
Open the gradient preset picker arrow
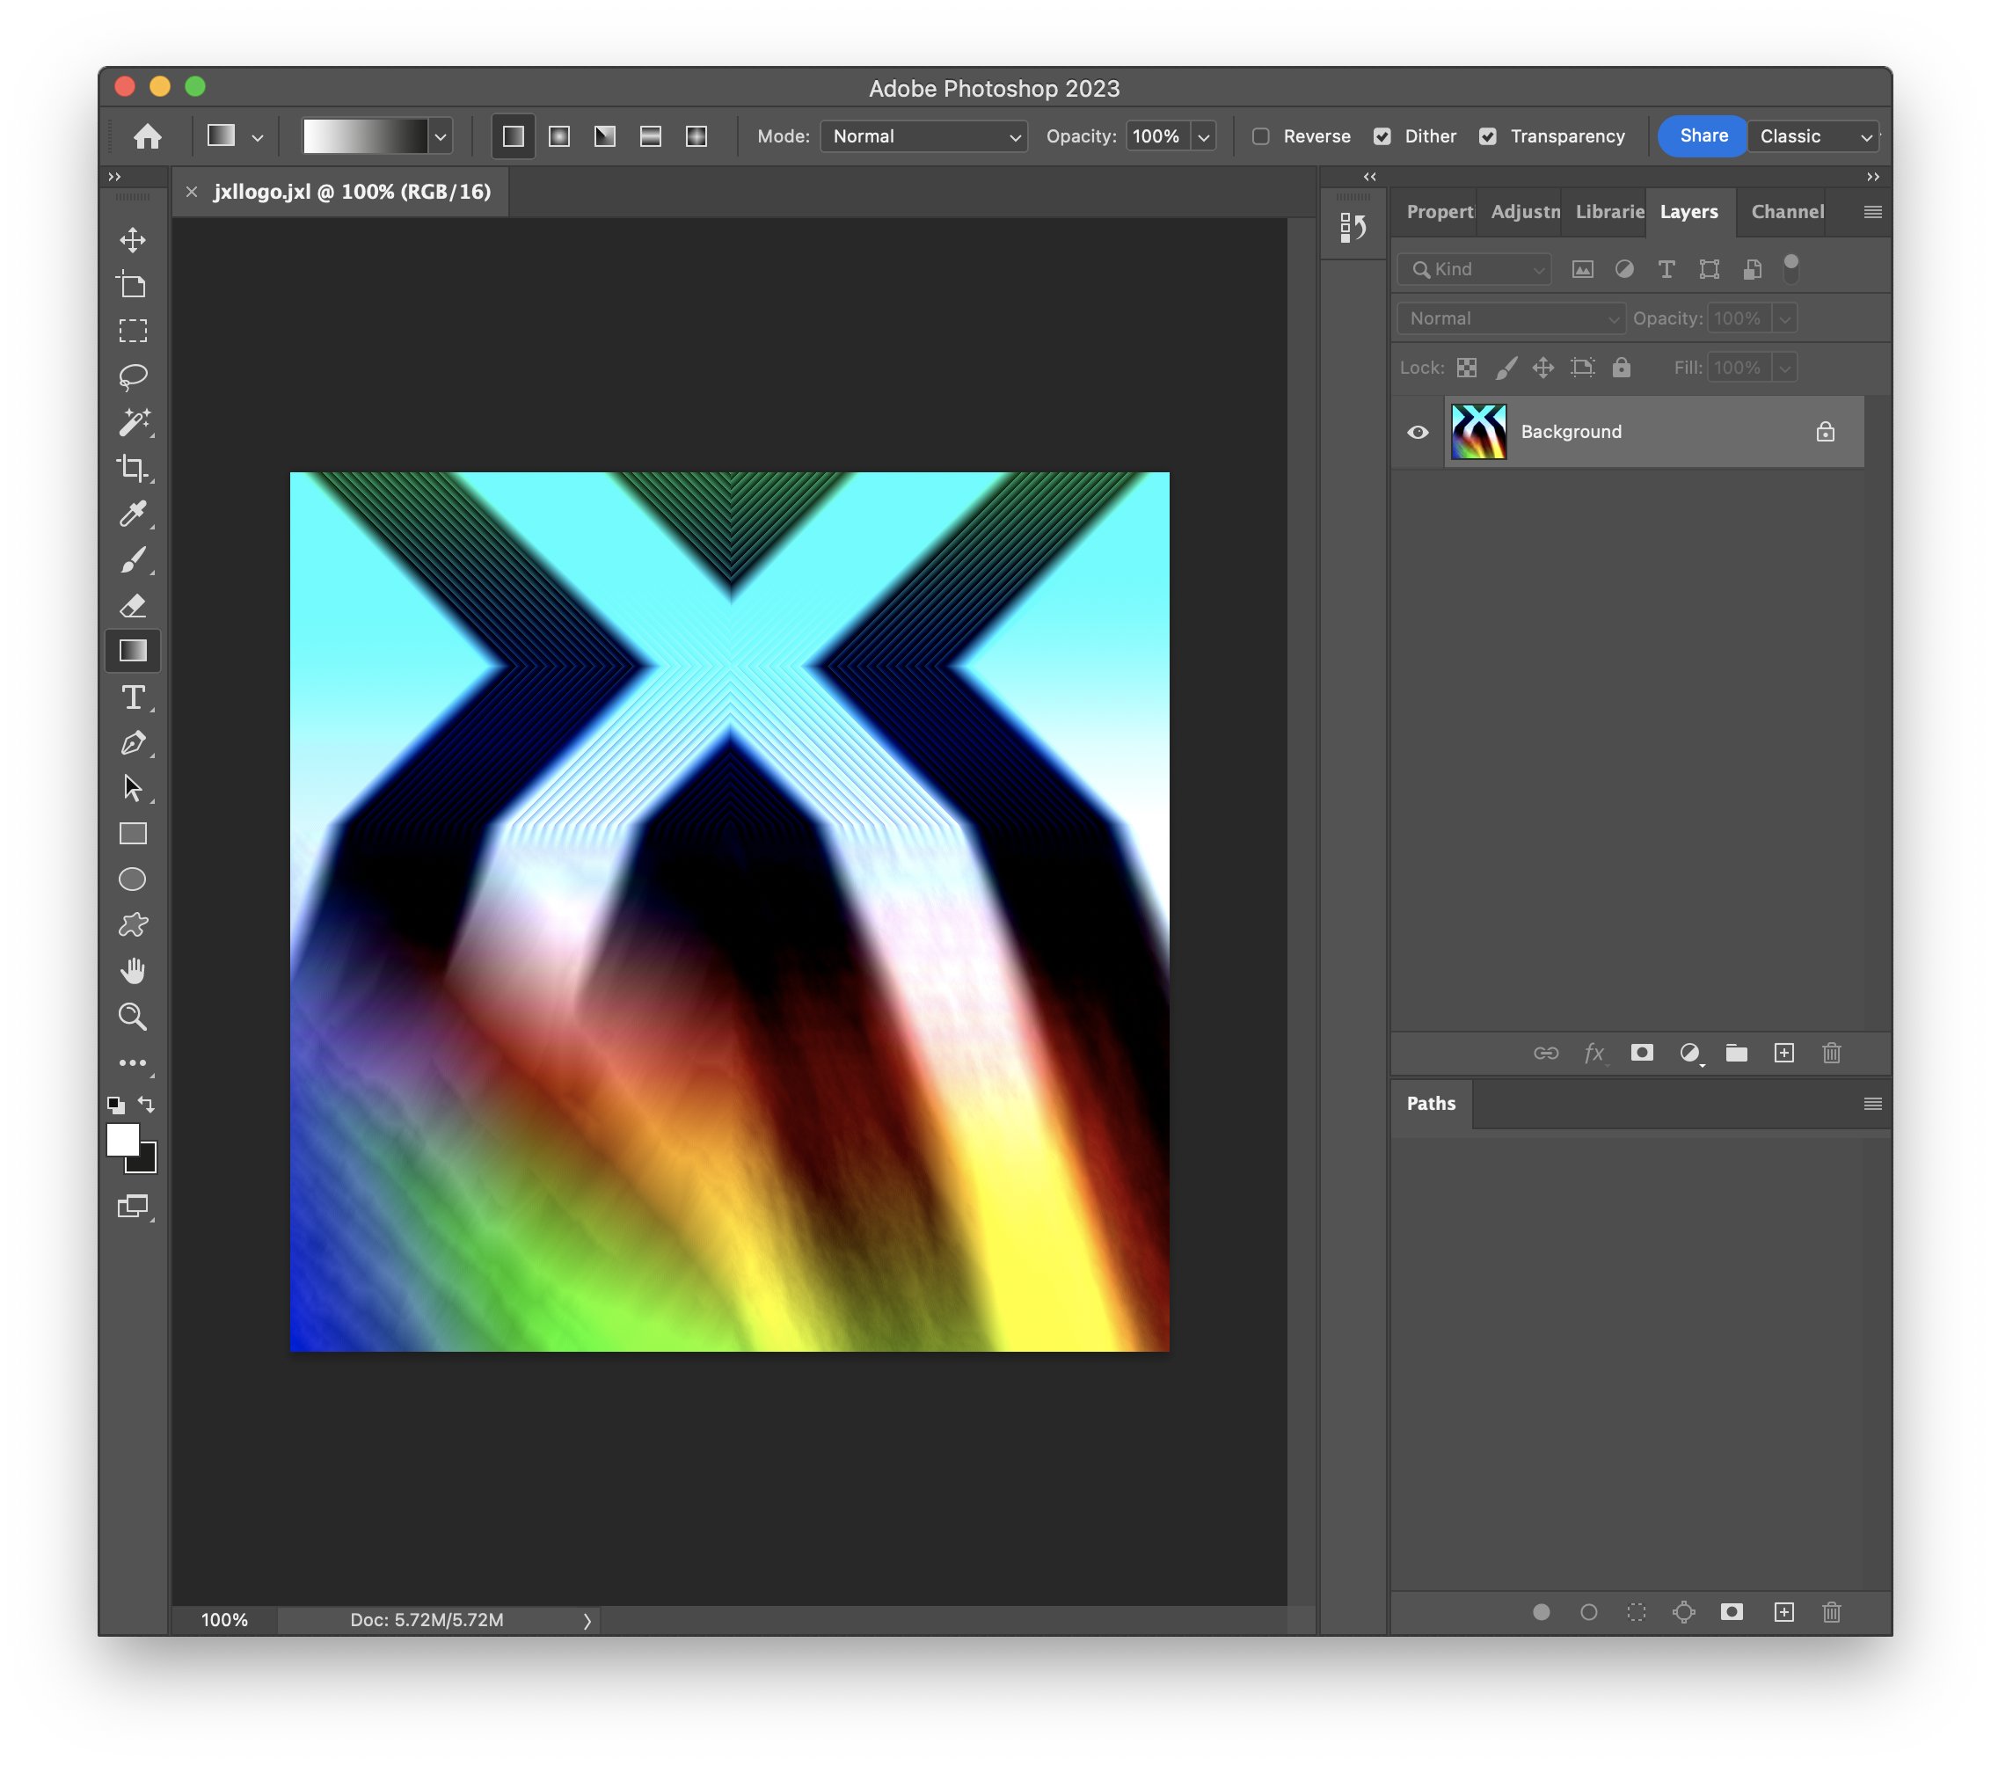coord(441,137)
